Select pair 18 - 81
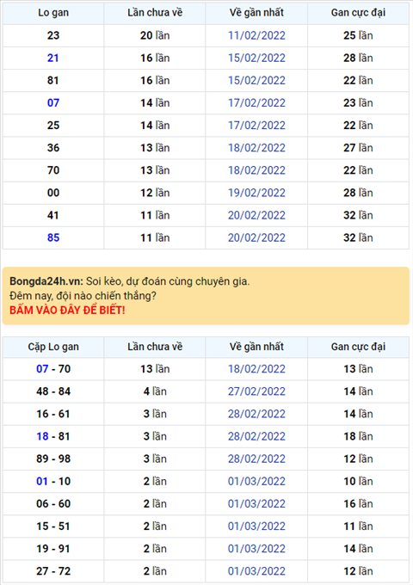Image resolution: width=413 pixels, height=585 pixels. tap(53, 436)
